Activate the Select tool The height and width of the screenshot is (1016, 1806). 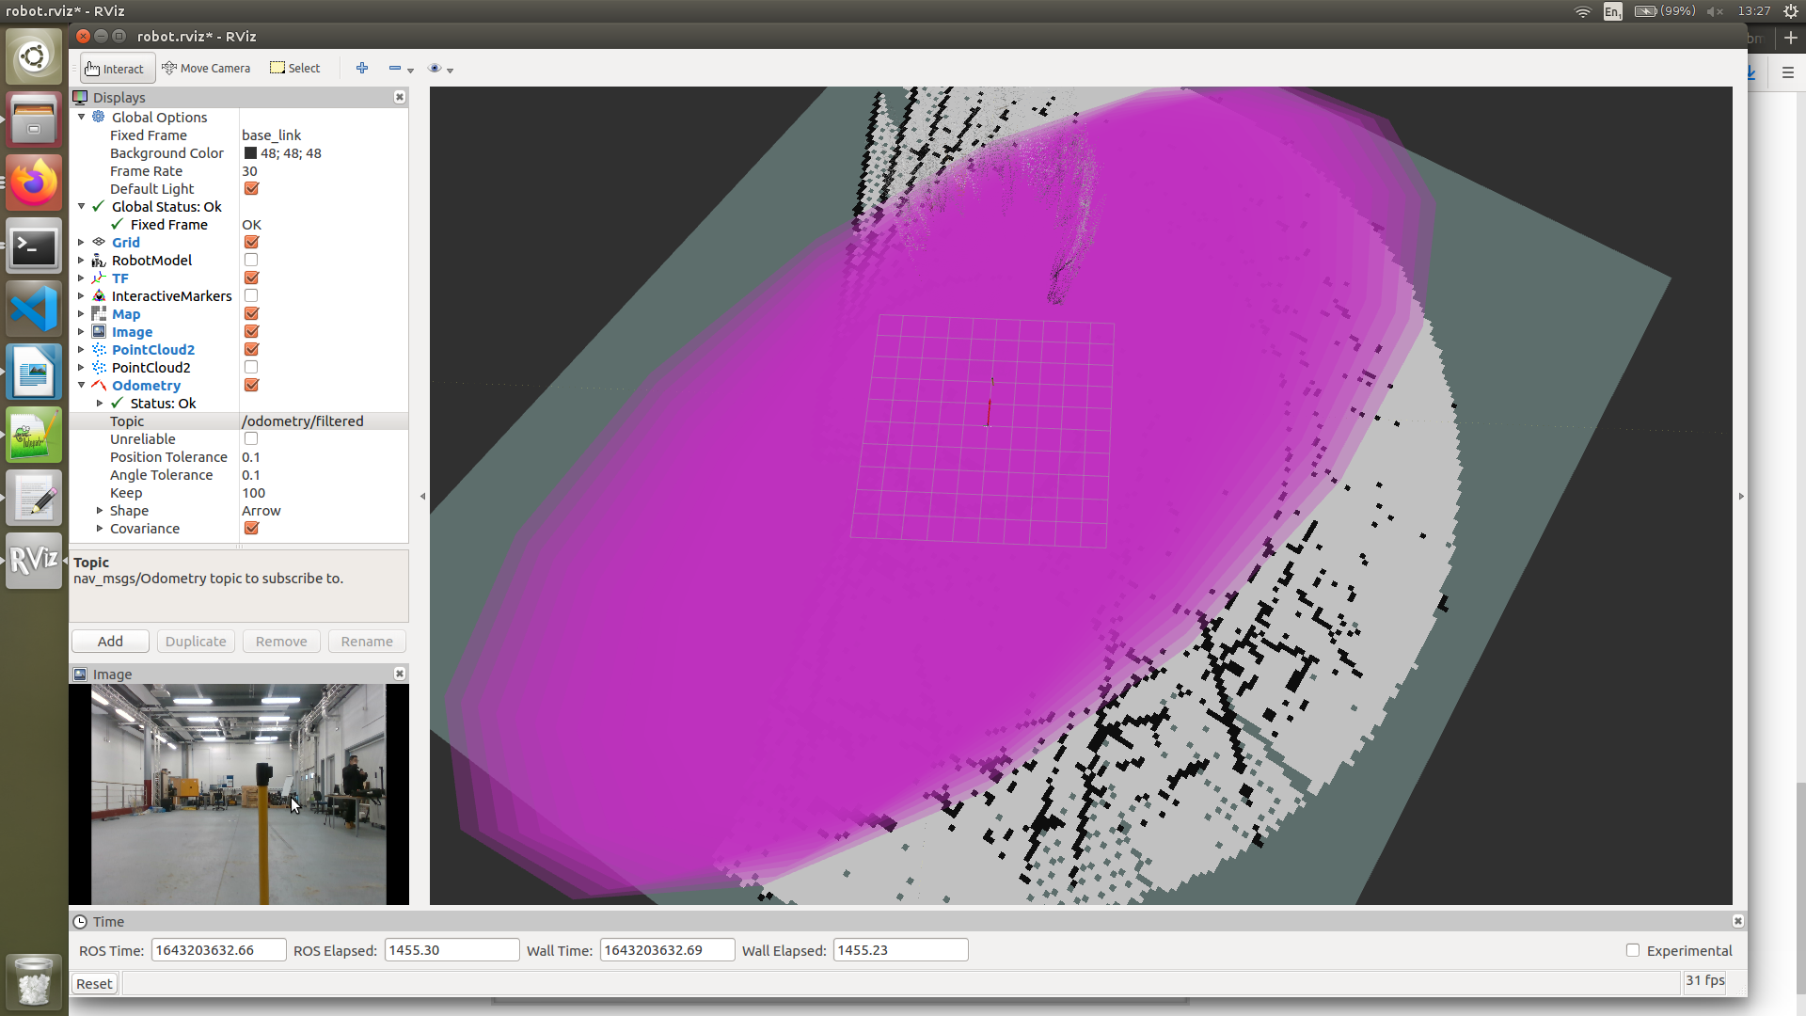tap(295, 69)
